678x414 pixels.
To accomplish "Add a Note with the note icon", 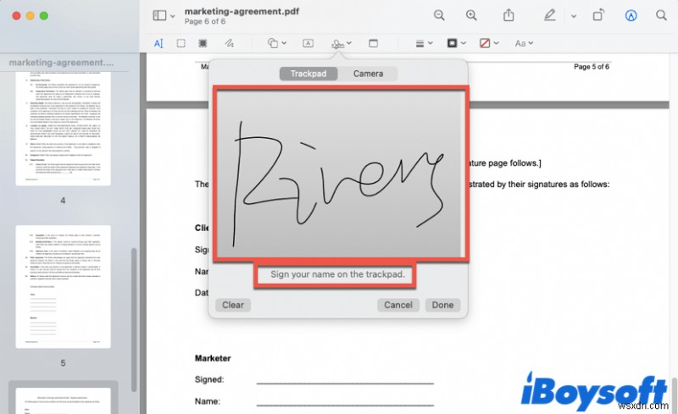I will [x=373, y=43].
